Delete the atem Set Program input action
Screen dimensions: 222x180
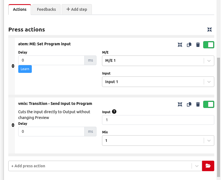pos(198,44)
